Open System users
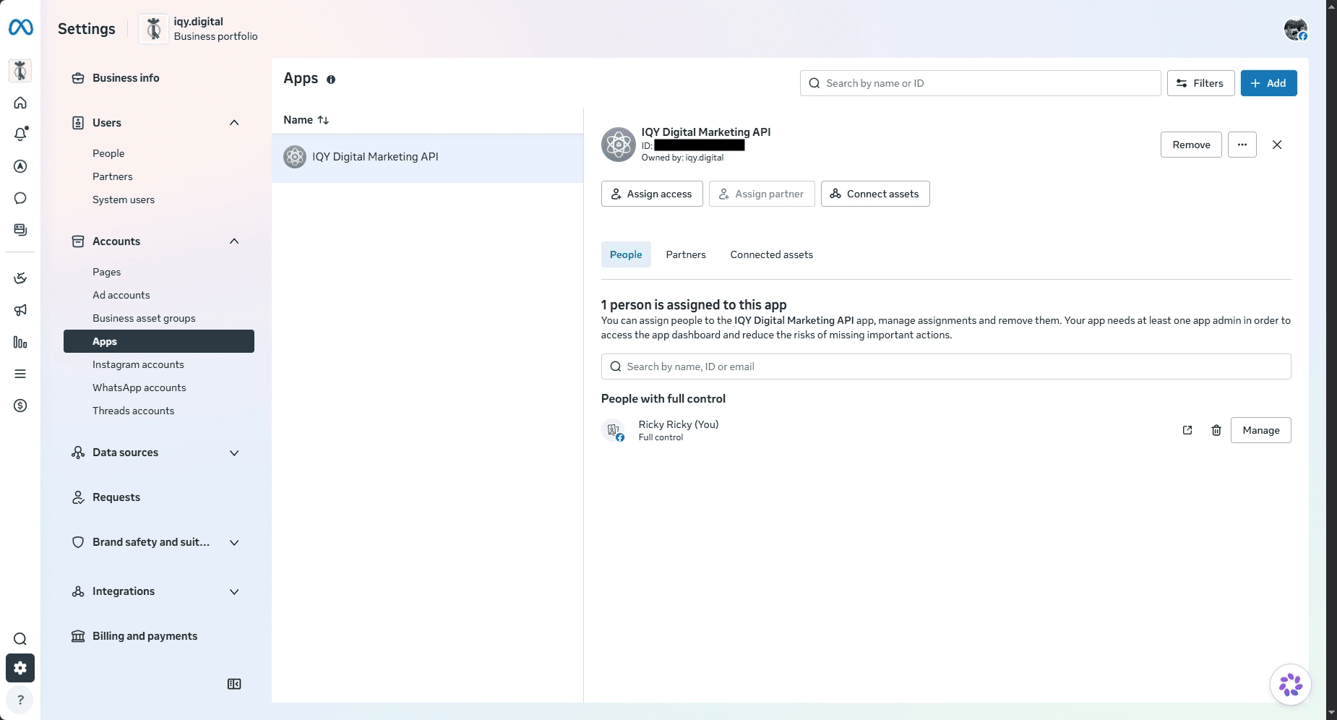The width and height of the screenshot is (1337, 720). coord(124,200)
